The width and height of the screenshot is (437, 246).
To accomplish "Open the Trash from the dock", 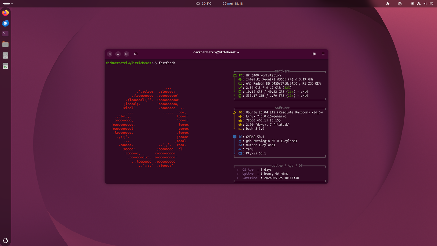I will (5, 66).
